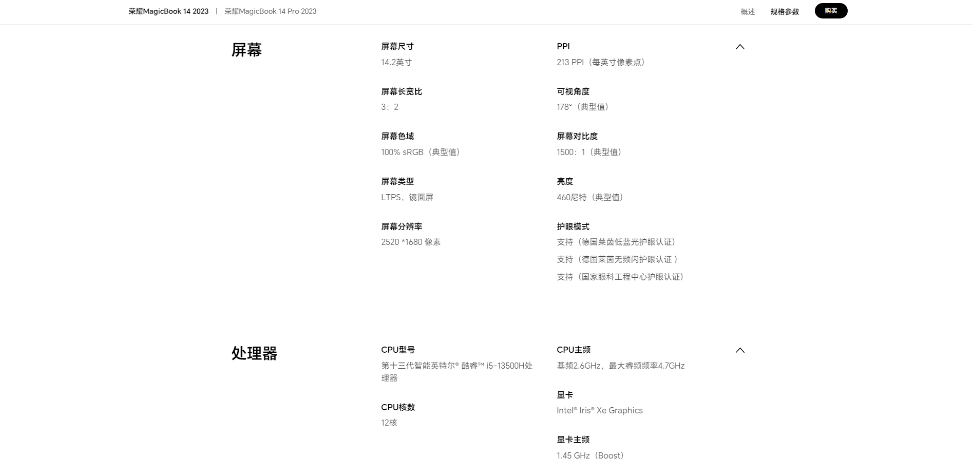Click the 屏幕长宽比 label
The height and width of the screenshot is (476, 972).
pyautogui.click(x=402, y=91)
